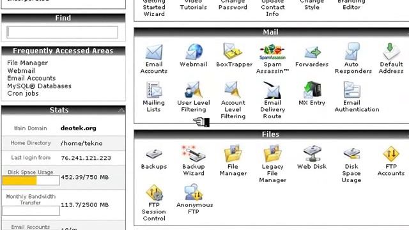Open Email Authentication icon
Screen dimensions: 409x230
(x=352, y=90)
